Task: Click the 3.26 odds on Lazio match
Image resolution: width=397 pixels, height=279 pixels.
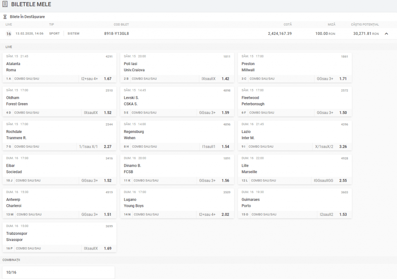Action: coord(343,147)
